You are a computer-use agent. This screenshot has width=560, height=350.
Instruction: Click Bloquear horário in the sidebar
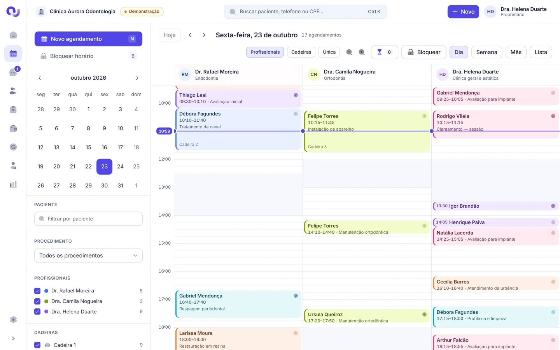(x=88, y=56)
